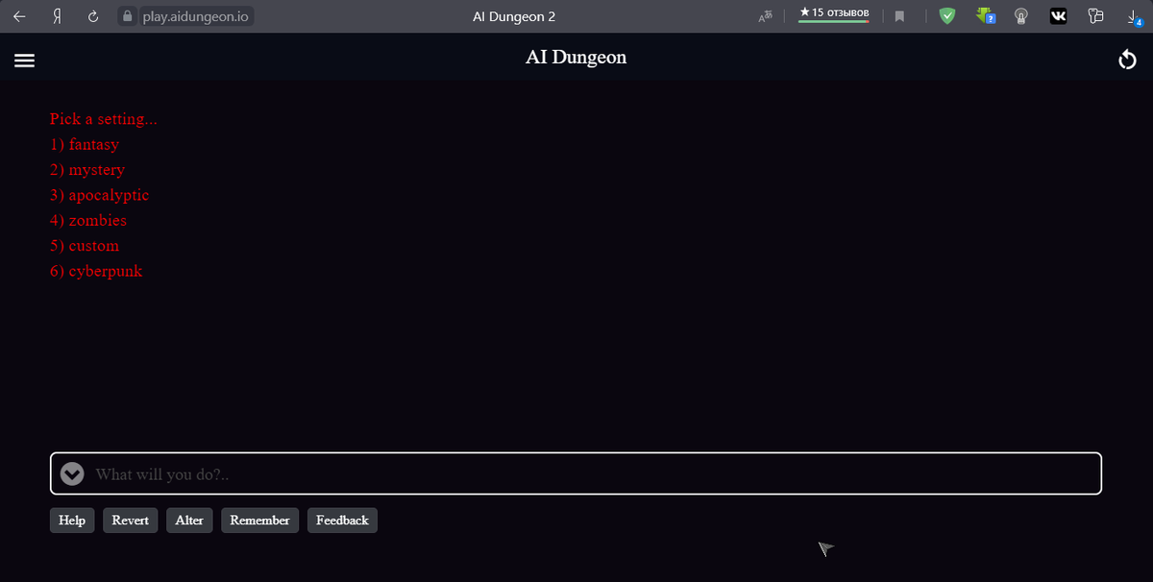Open the extensions panel icon
The width and height of the screenshot is (1153, 582).
point(1095,16)
